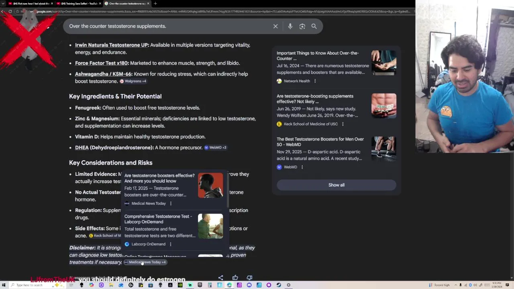Open 'Comprehensive Testosterone Test' Labcorp link
514x289 pixels.
[x=158, y=219]
